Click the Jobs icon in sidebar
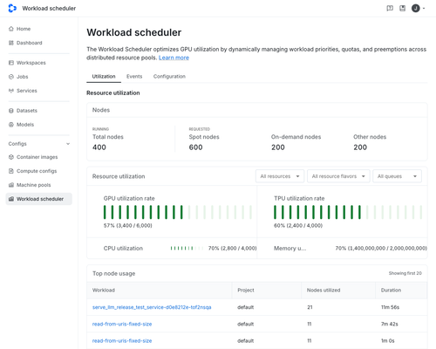 pyautogui.click(x=11, y=77)
